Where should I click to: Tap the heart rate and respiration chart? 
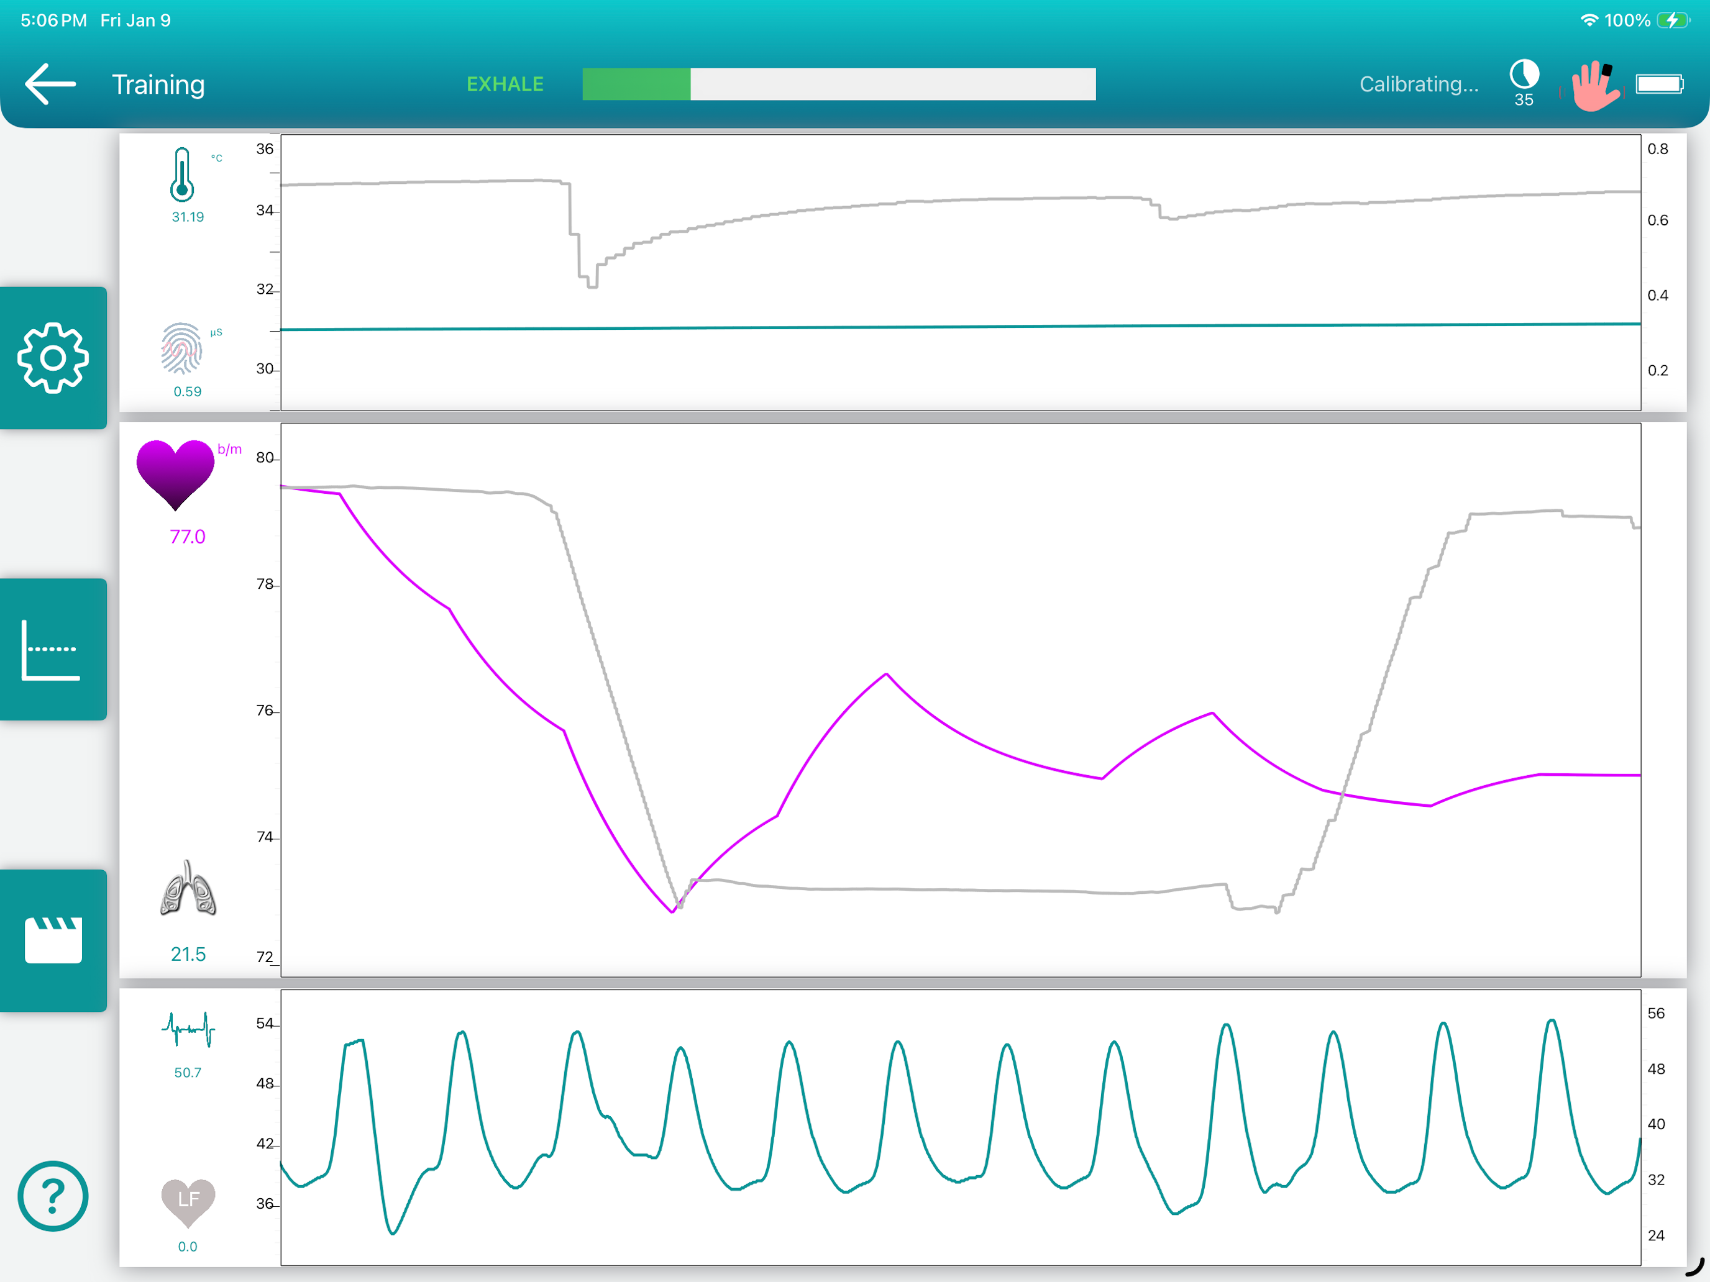pos(960,699)
